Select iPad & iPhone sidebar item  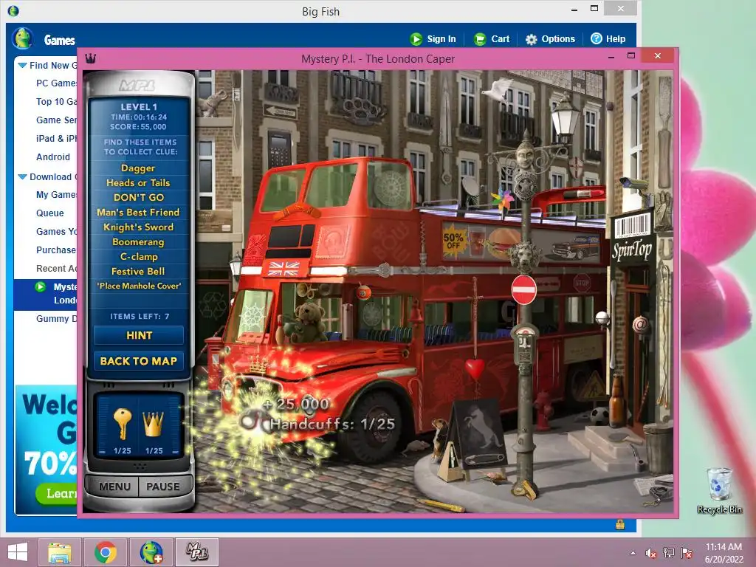click(x=56, y=138)
